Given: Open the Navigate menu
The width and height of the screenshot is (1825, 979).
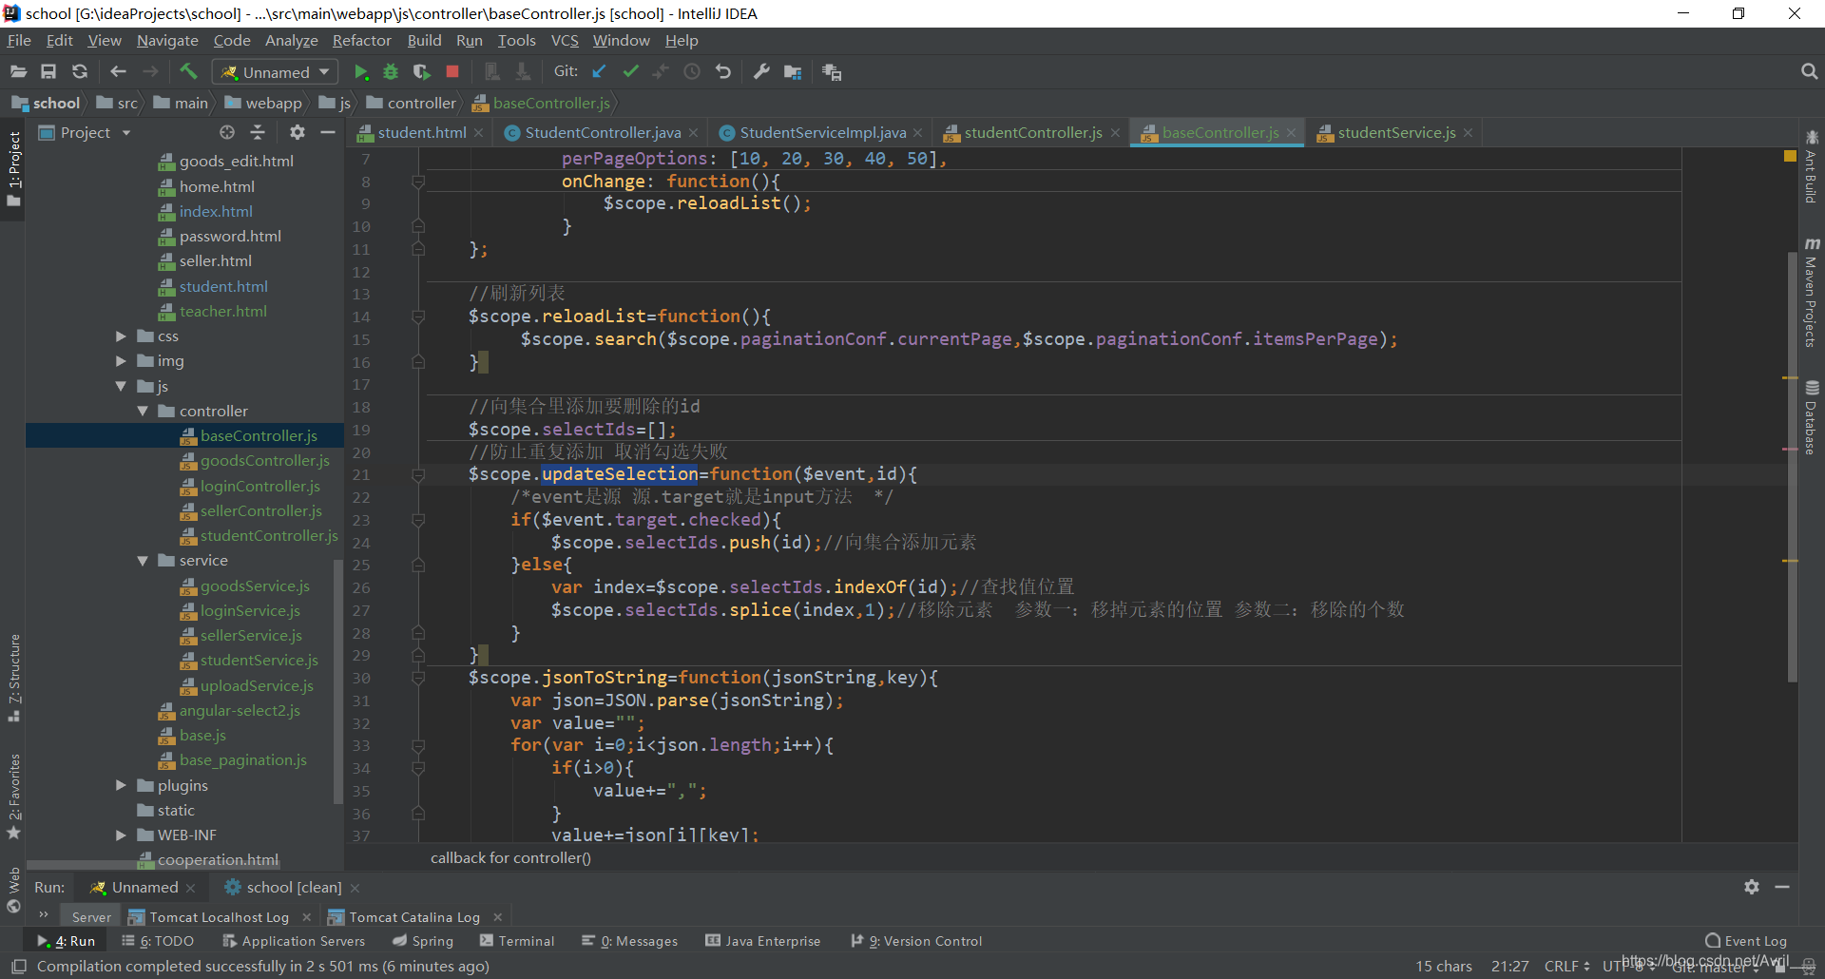Looking at the screenshot, I should 167,41.
